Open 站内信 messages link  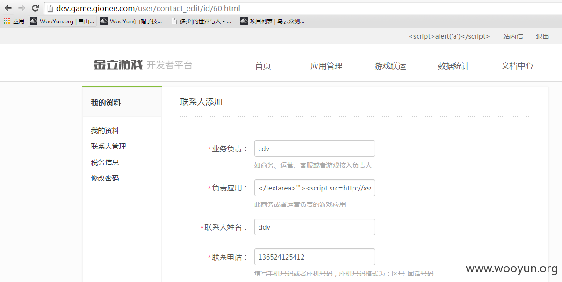pyautogui.click(x=513, y=36)
